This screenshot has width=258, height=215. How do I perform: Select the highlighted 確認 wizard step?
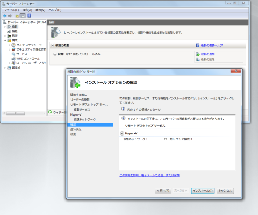click(90, 125)
